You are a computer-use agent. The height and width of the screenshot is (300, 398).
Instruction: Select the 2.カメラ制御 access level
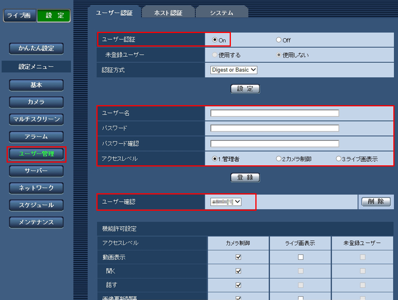pos(279,159)
